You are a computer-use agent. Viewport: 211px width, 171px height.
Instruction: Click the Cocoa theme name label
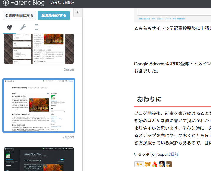click(69, 69)
